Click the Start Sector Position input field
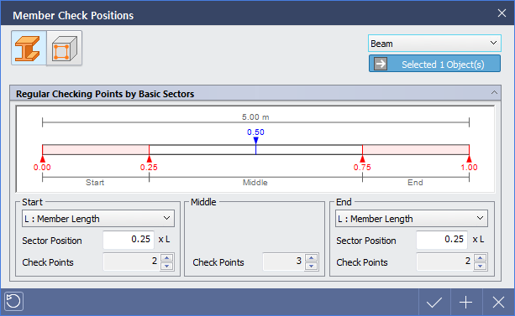The height and width of the screenshot is (316, 515). tap(129, 240)
